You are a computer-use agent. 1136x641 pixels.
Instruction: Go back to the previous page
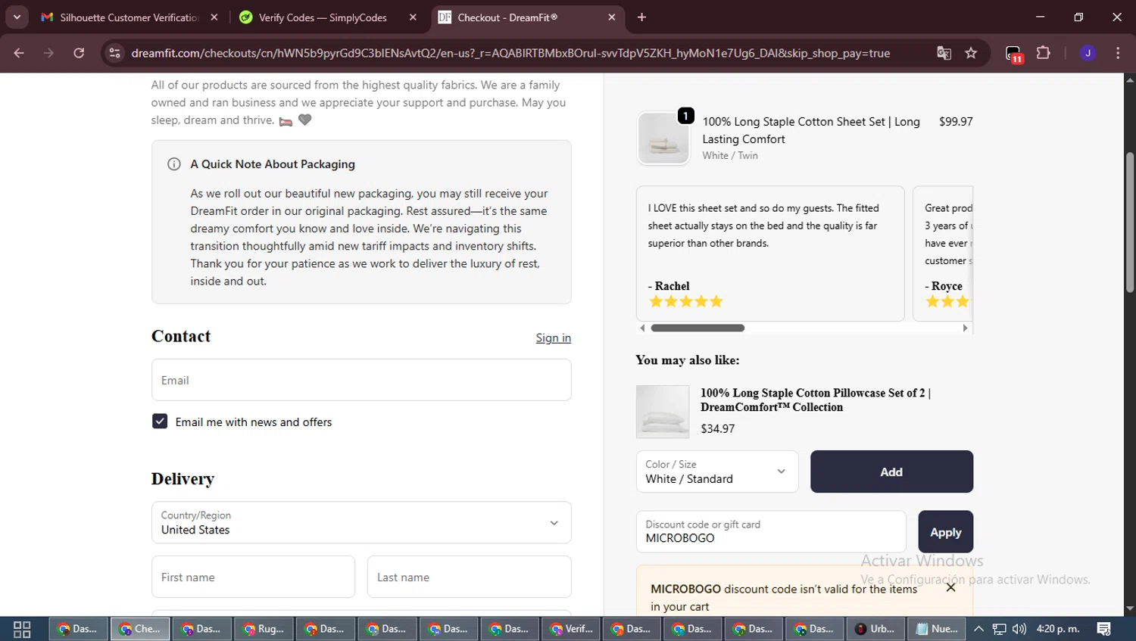(19, 53)
